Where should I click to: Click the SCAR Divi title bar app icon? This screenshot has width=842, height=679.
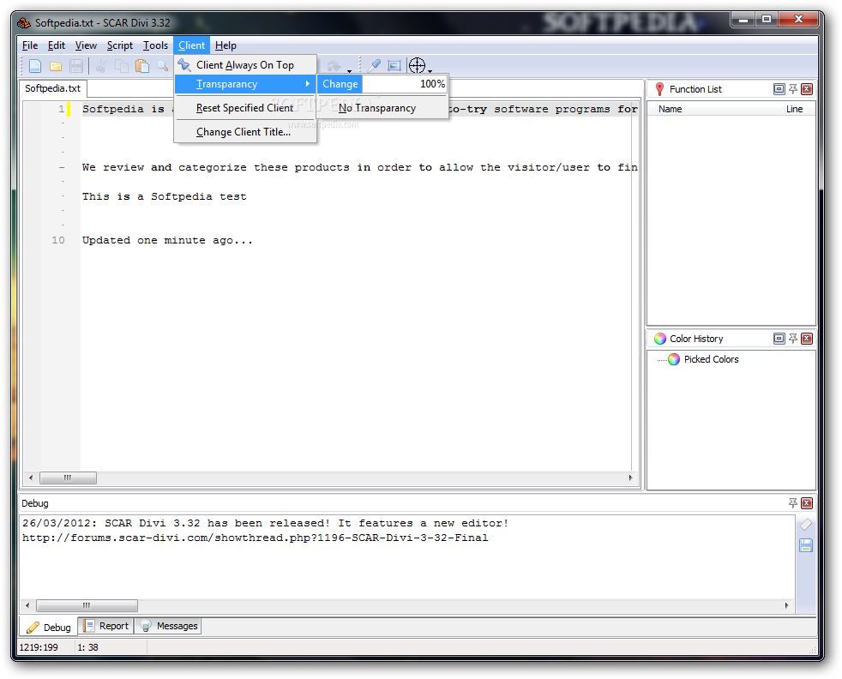tap(24, 23)
